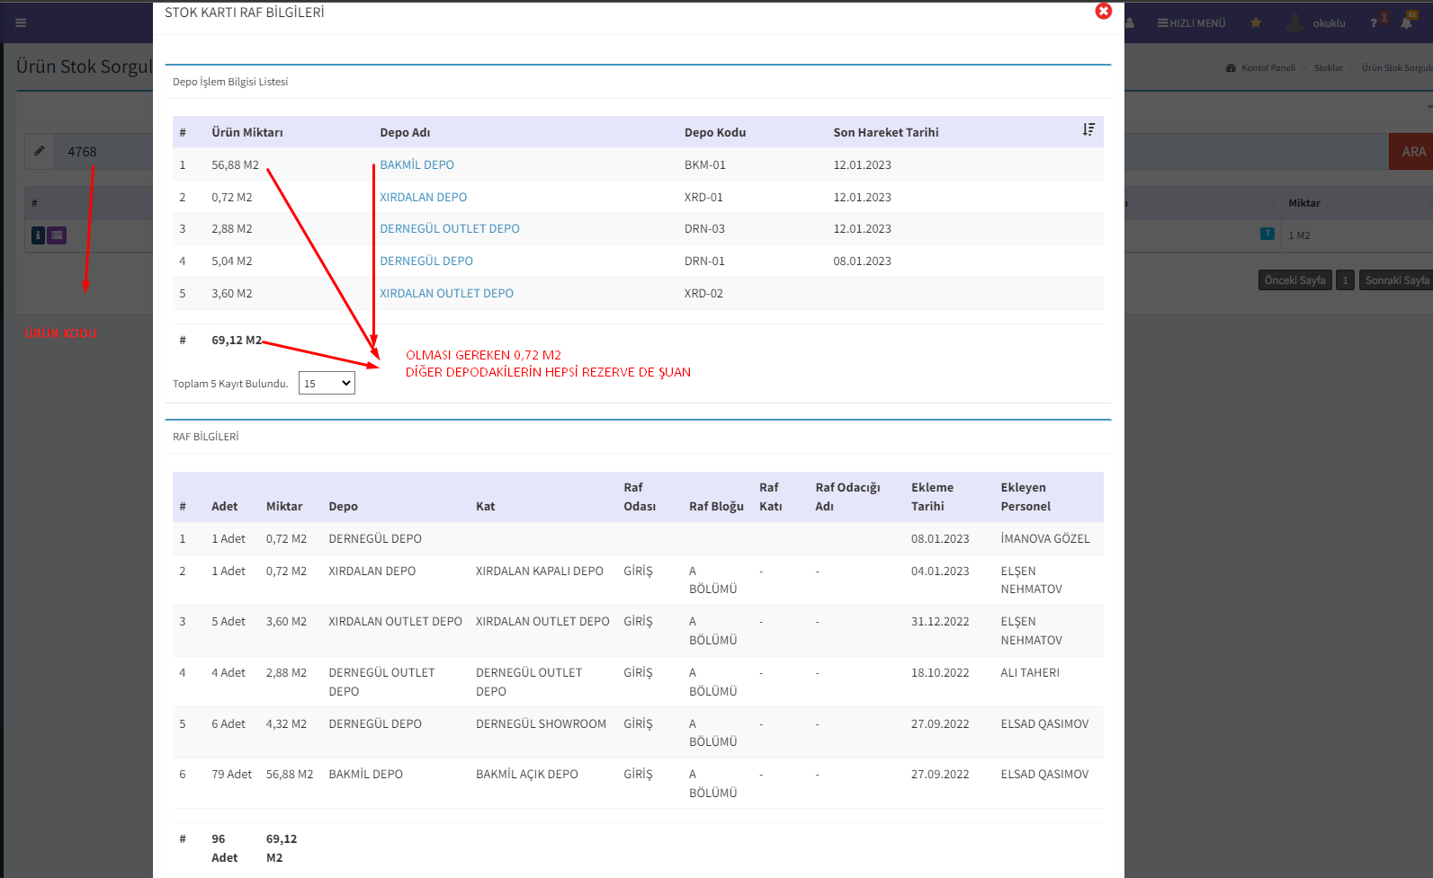Open the XIRDALAN DEPO link
Viewport: 1433px width, 878px height.
tap(423, 198)
